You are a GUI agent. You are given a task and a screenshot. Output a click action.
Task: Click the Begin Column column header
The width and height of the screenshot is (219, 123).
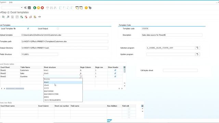coord(87,67)
